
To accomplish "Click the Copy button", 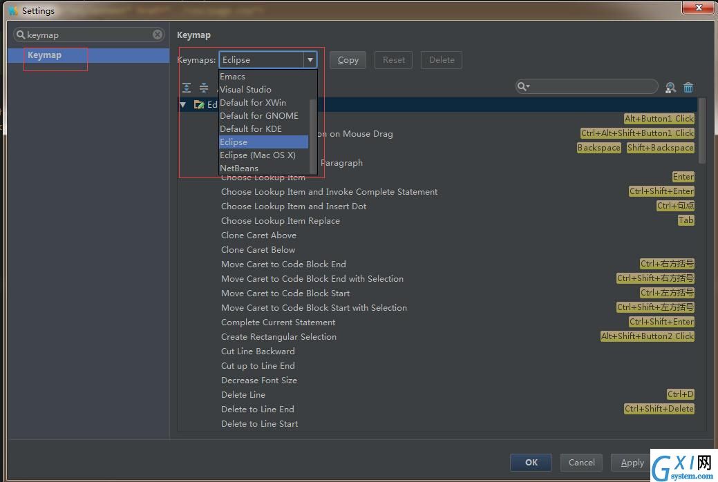I will (348, 60).
